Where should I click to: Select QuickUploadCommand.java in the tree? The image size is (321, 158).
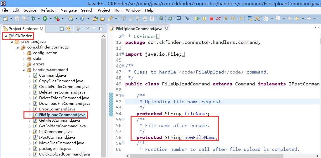pos(64,154)
